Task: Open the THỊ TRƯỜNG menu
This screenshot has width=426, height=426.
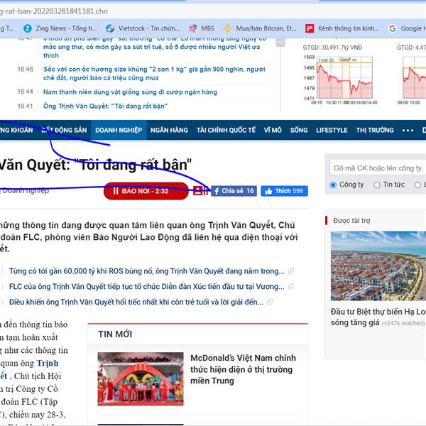Action: pos(375,130)
